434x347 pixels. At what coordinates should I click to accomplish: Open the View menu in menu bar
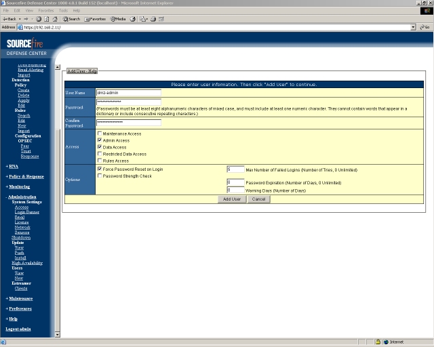pos(29,11)
